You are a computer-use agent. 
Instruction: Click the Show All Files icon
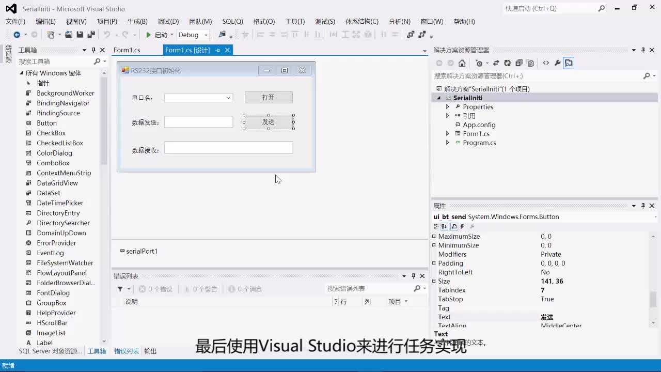(530, 63)
